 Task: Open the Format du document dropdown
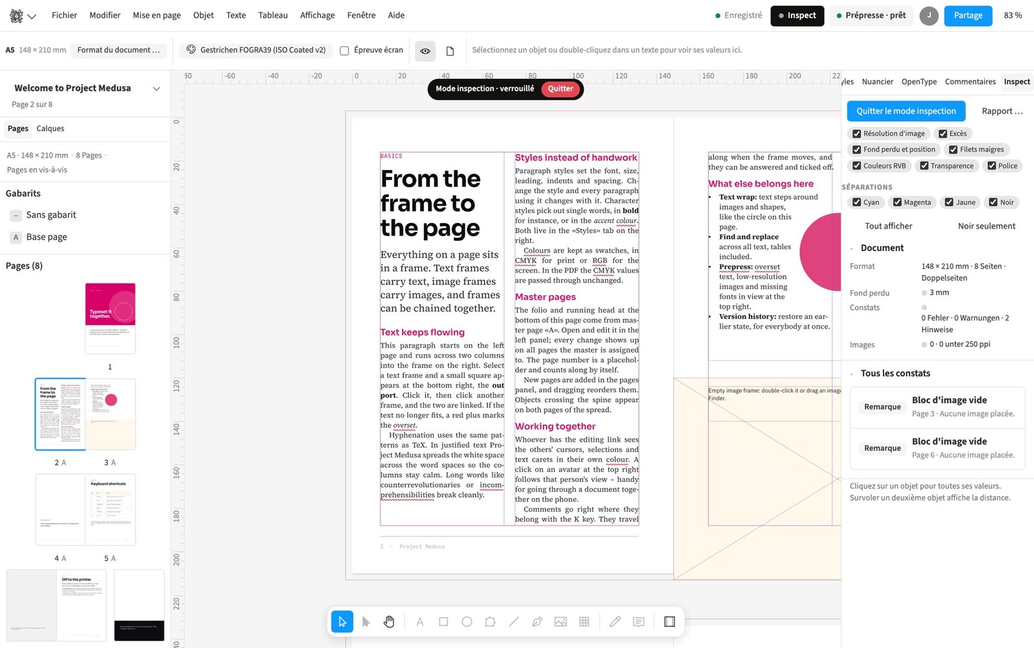pos(119,50)
